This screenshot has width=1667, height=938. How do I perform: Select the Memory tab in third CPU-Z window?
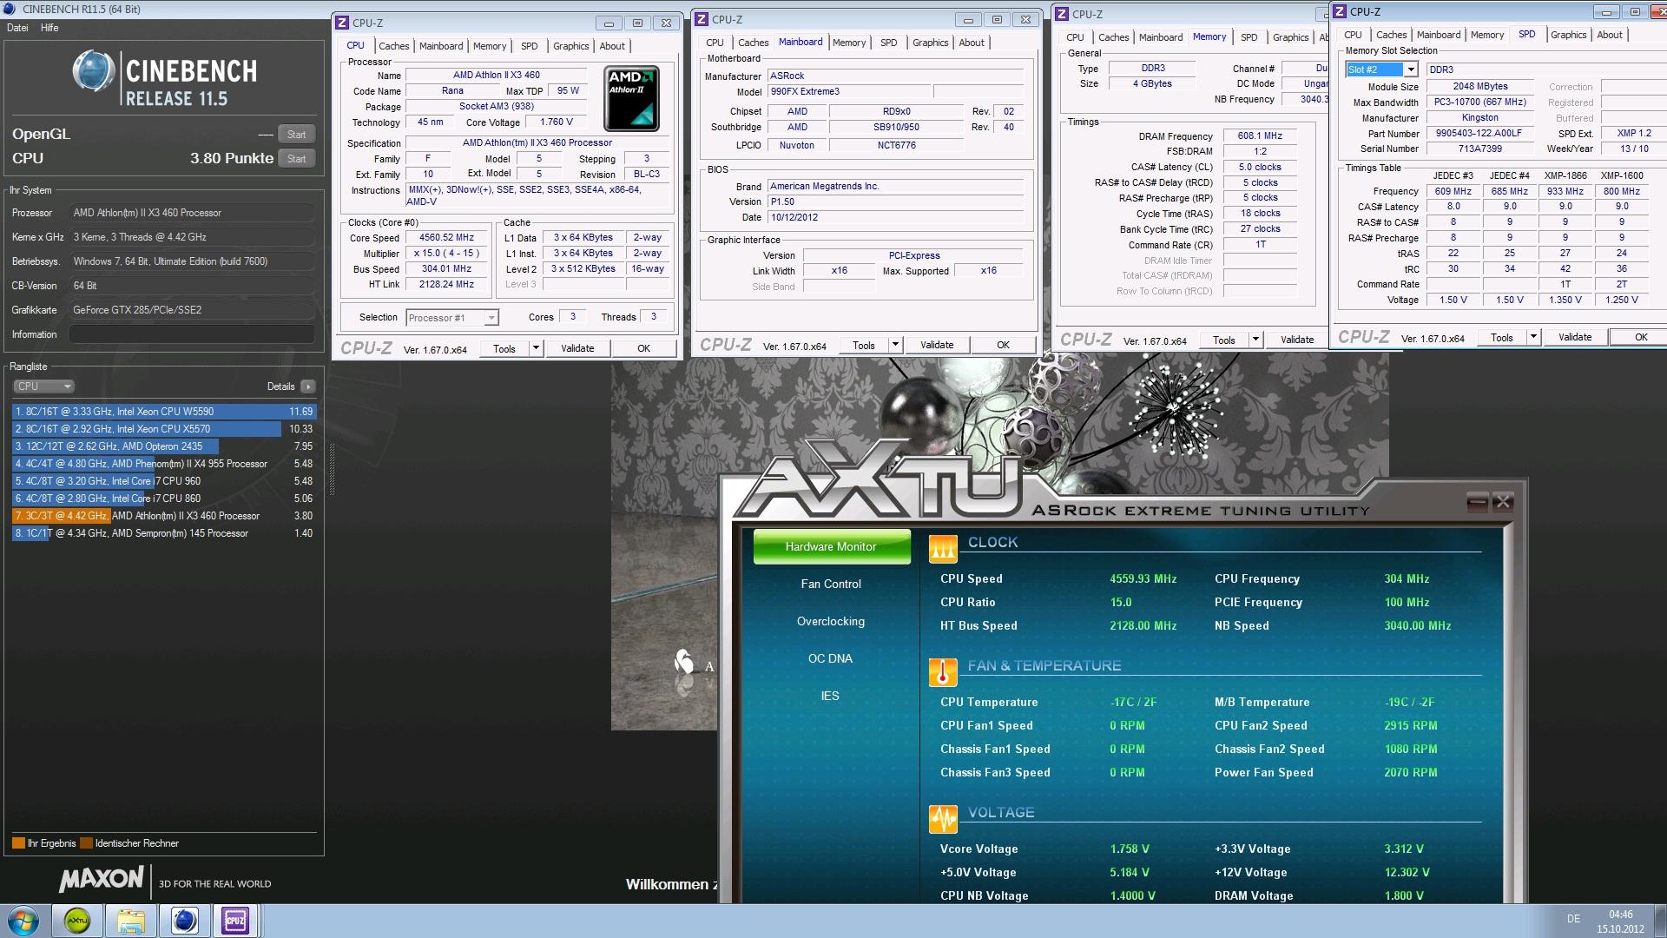[x=1209, y=36]
